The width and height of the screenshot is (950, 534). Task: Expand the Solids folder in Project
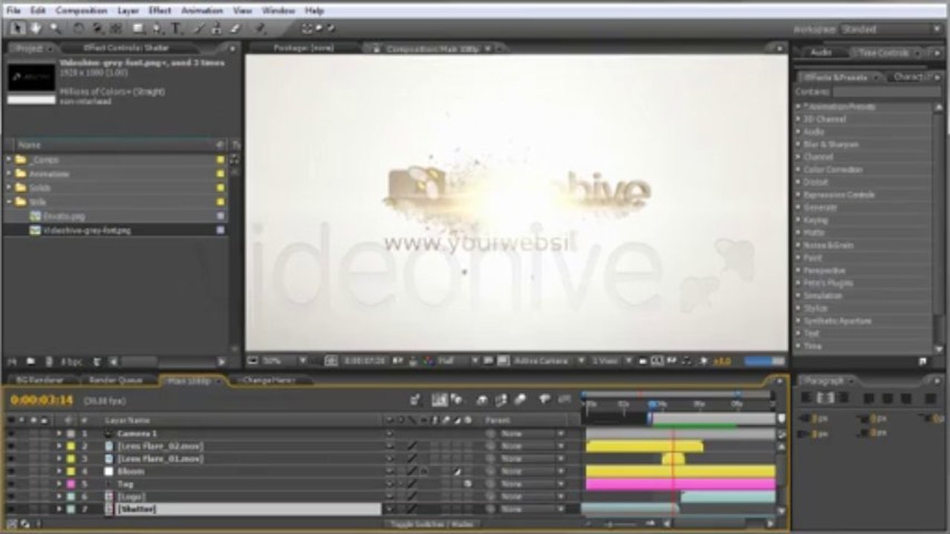pyautogui.click(x=9, y=188)
